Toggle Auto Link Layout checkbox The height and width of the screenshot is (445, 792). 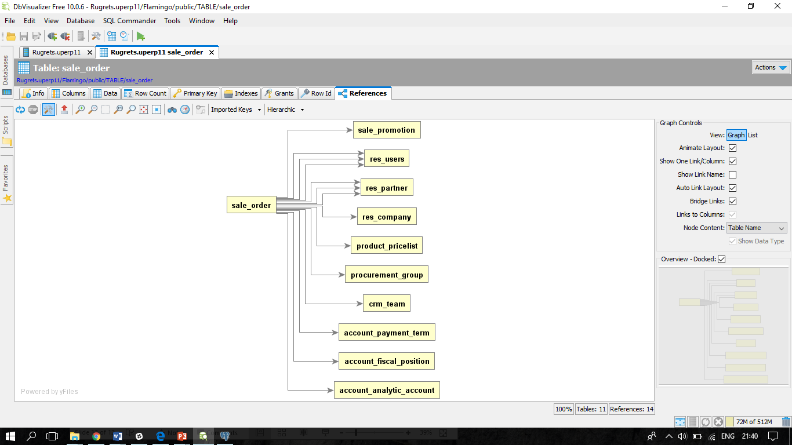[733, 188]
